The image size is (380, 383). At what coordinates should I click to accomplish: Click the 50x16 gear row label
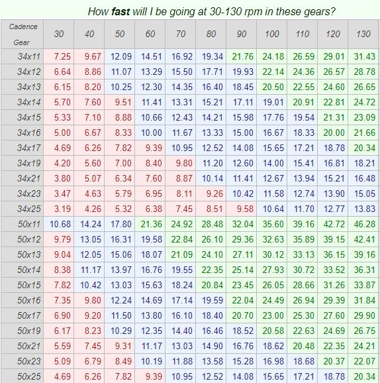[x=23, y=300]
